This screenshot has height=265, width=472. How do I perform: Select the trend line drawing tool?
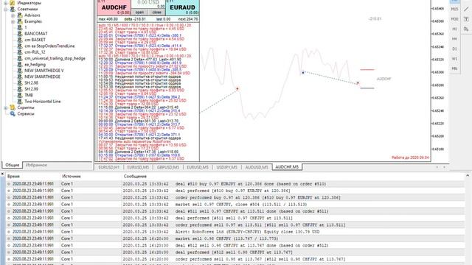pos(466,10)
